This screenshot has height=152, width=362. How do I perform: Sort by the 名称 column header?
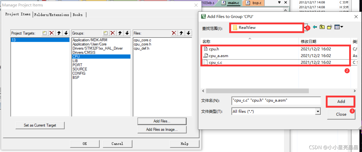click(x=250, y=41)
